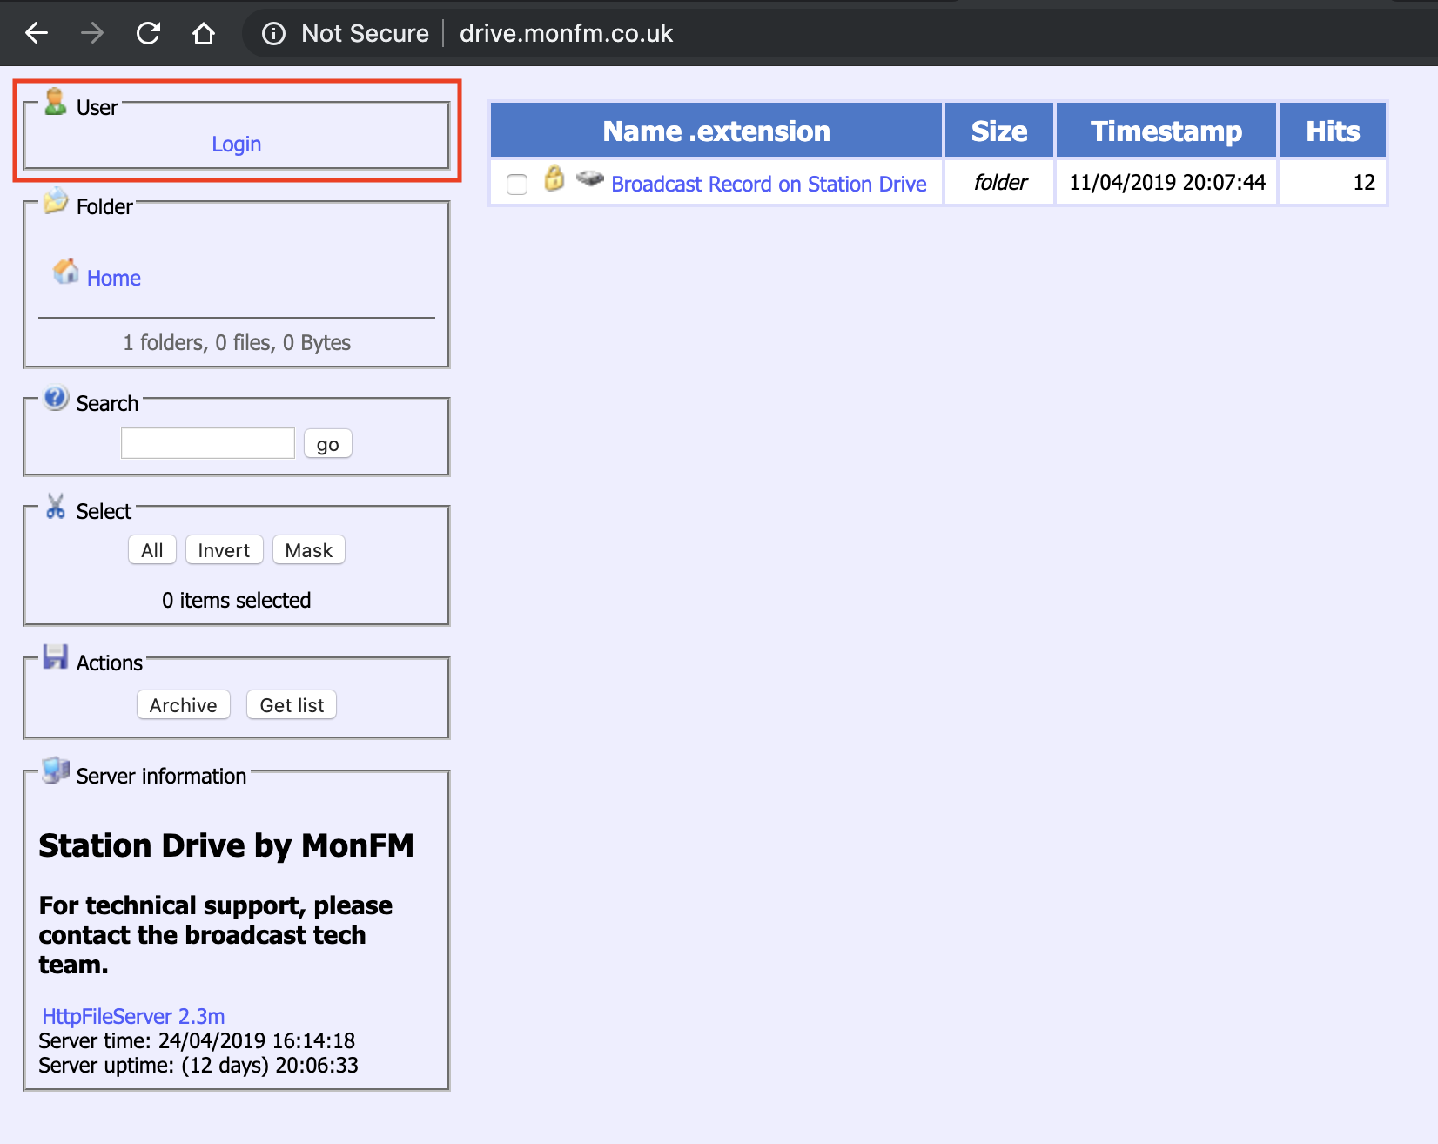
Task: Click the technical support notice text
Action: [x=216, y=935]
